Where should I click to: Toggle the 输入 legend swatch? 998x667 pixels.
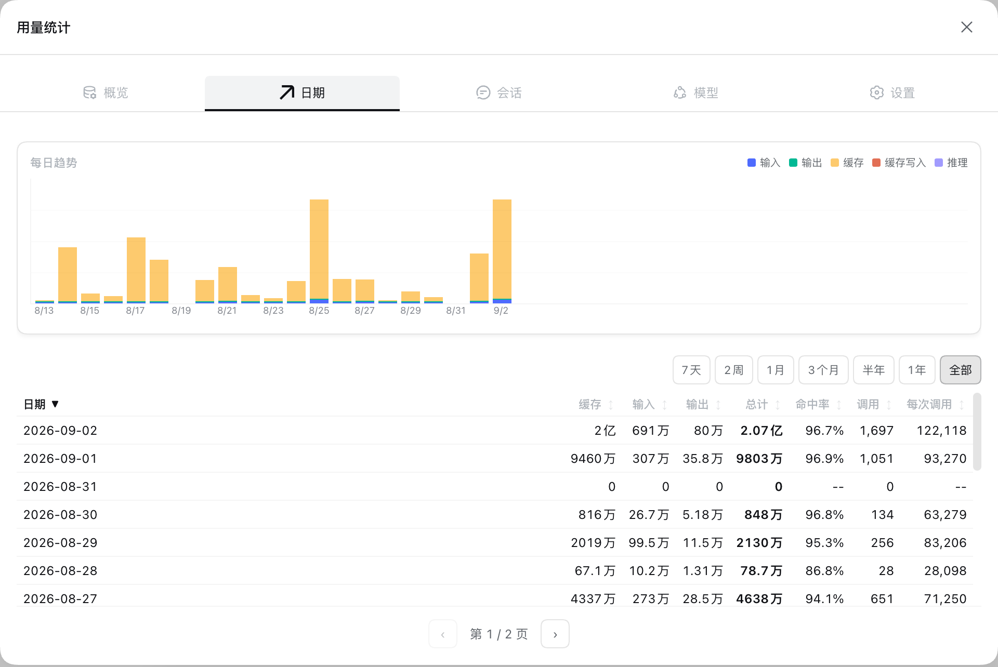click(x=752, y=163)
